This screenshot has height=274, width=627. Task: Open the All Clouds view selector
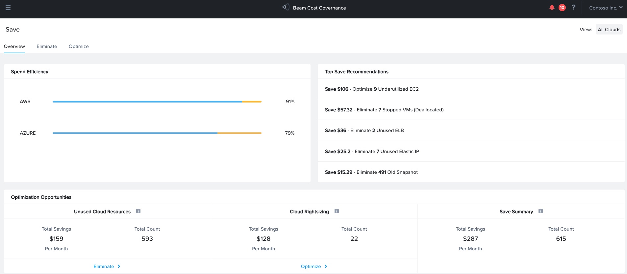(x=609, y=30)
